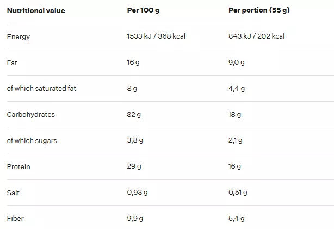Click the "Nutritional value" column header

(x=36, y=10)
